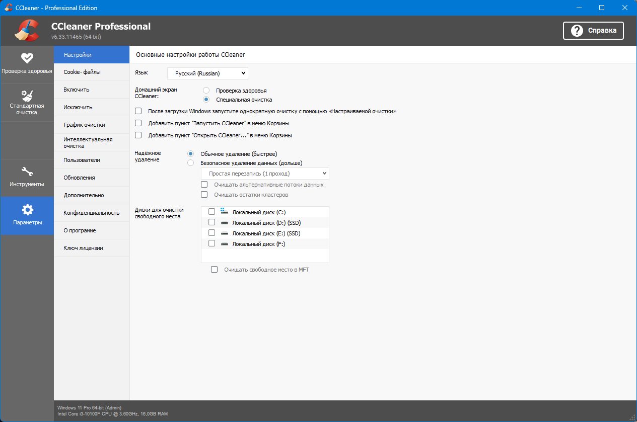Image resolution: width=637 pixels, height=422 pixels.
Task: Open the Исключить tab
Action: pos(92,107)
